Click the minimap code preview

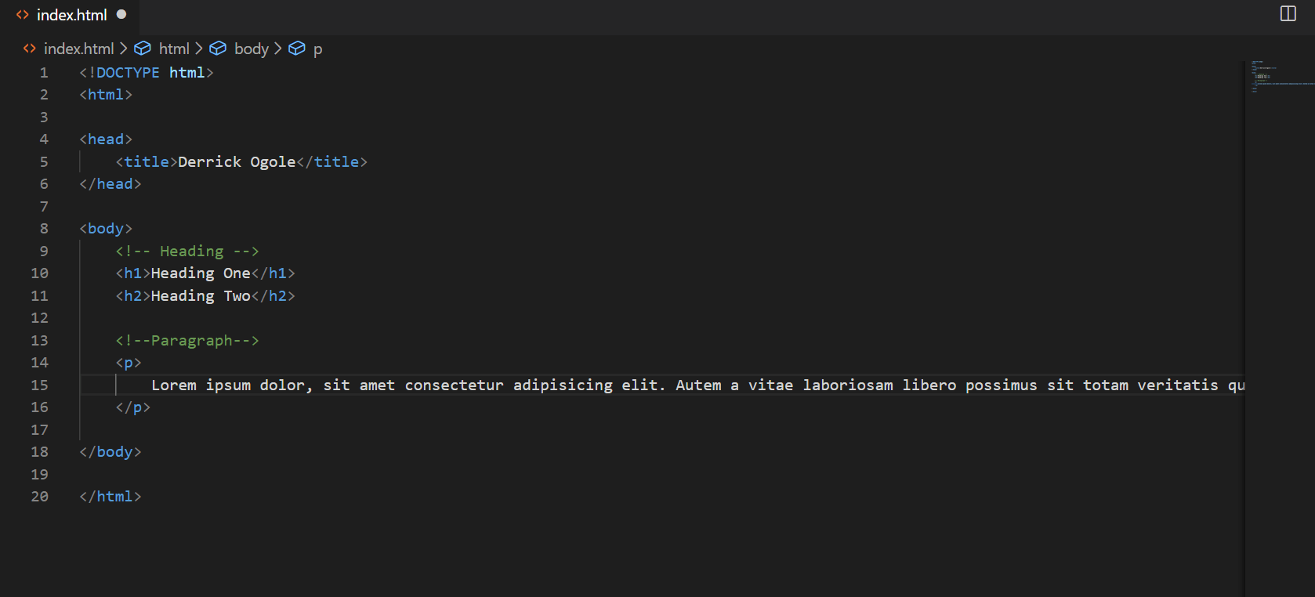tap(1281, 76)
